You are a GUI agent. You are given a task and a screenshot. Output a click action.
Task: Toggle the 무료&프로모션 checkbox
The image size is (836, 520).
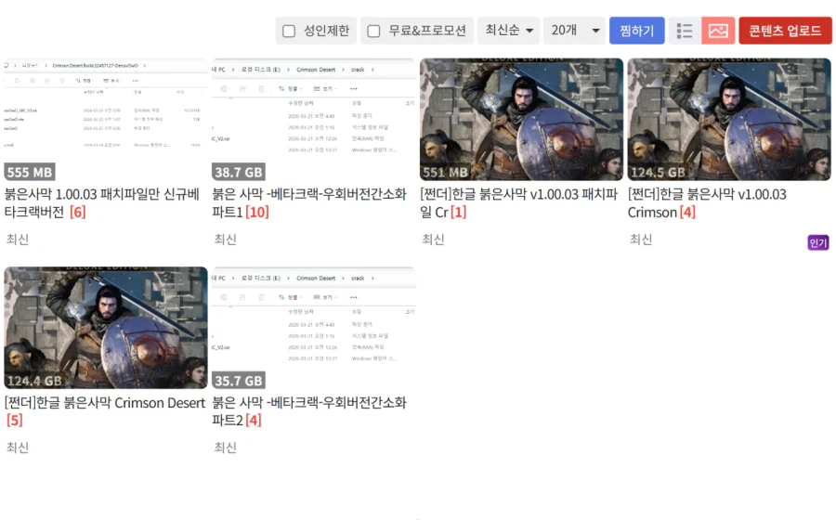[x=373, y=31]
